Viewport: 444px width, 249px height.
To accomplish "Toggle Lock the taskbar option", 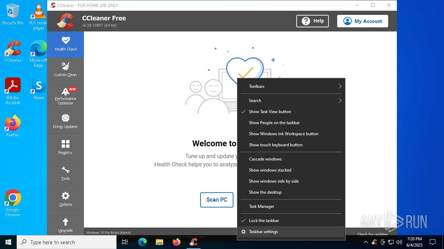I will click(291, 221).
